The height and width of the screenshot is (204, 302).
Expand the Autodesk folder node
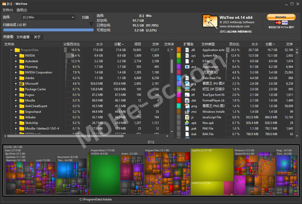pos(16,61)
